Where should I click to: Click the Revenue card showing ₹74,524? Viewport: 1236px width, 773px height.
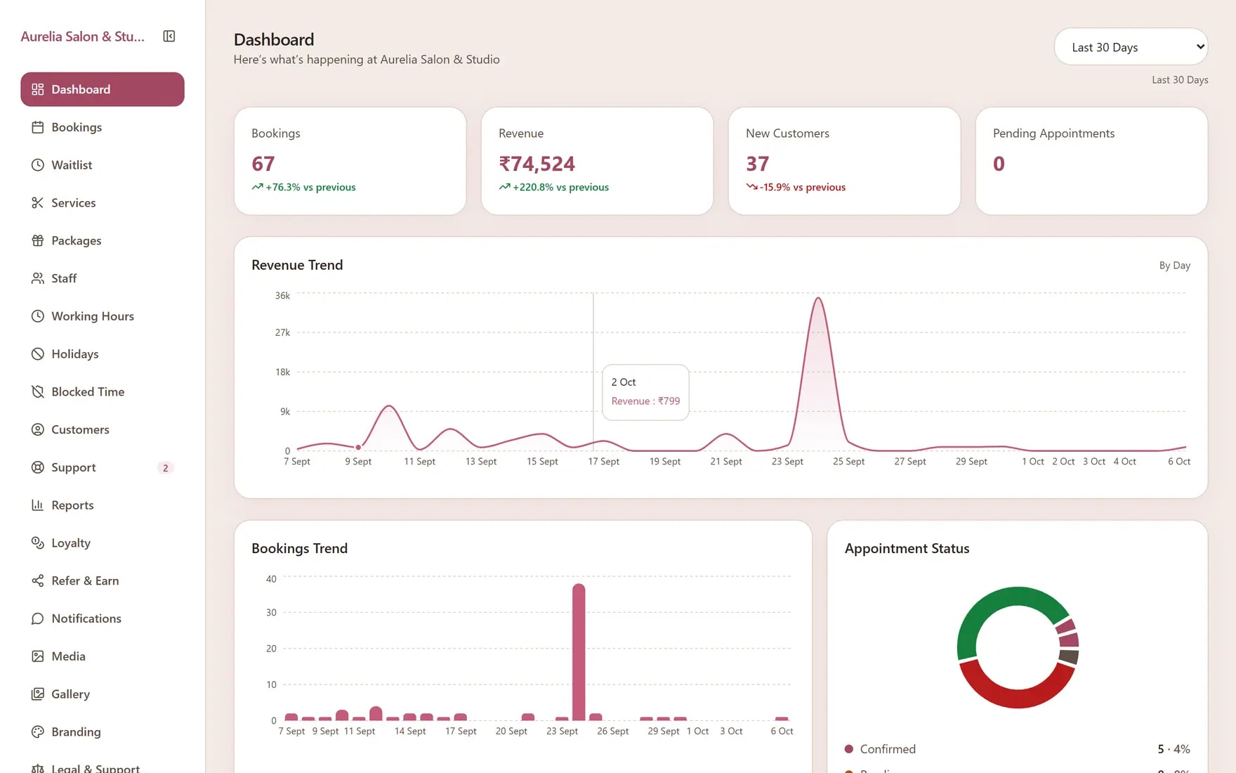point(597,161)
